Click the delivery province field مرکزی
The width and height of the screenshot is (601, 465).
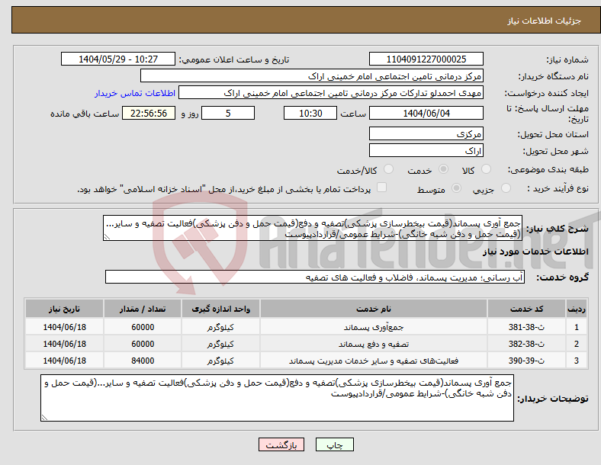pyautogui.click(x=426, y=133)
